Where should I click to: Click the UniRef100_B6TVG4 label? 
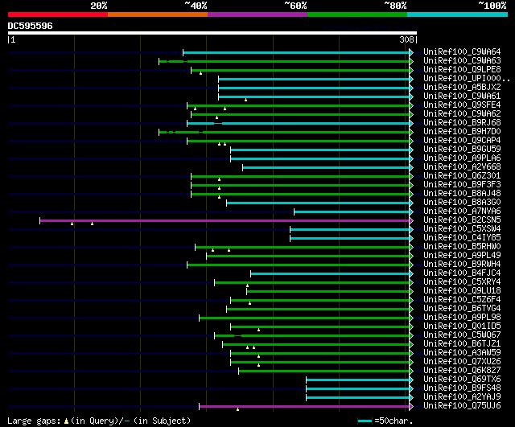coord(462,309)
